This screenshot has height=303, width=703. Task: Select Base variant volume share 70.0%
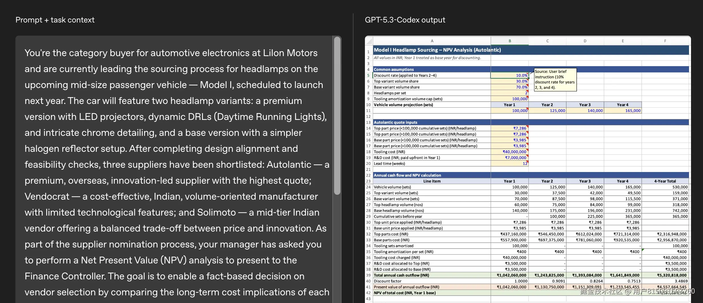[x=510, y=87]
